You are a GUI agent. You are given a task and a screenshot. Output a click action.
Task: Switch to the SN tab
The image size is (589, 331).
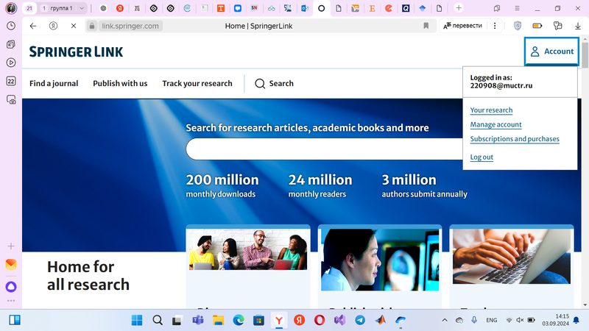click(x=254, y=8)
